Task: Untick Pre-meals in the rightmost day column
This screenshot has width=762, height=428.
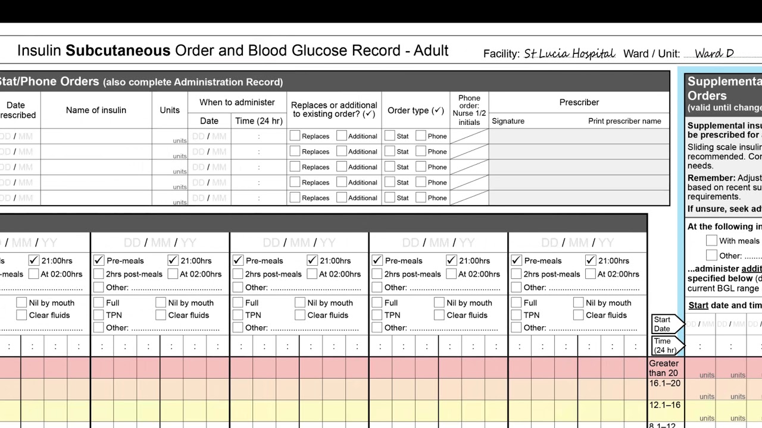Action: [x=517, y=260]
